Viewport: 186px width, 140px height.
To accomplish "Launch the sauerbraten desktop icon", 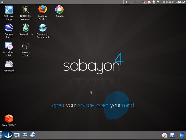I will point(9,119).
